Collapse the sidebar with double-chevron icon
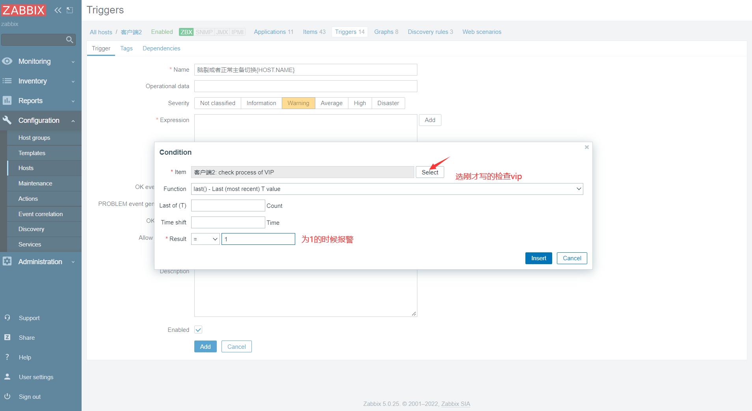The width and height of the screenshot is (752, 411). pos(58,10)
